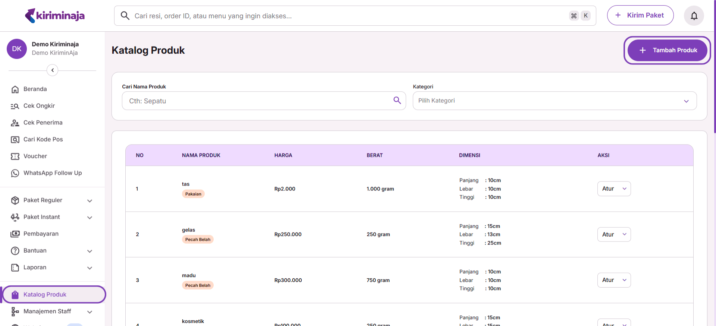Open Cek Ongkir in the sidebar
Viewport: 716px width, 326px height.
coord(39,106)
